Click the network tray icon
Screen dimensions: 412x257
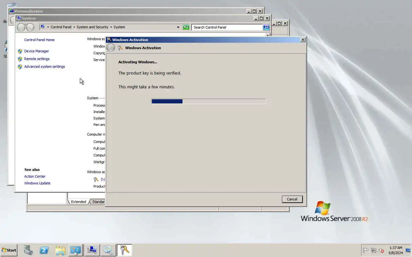(x=374, y=250)
